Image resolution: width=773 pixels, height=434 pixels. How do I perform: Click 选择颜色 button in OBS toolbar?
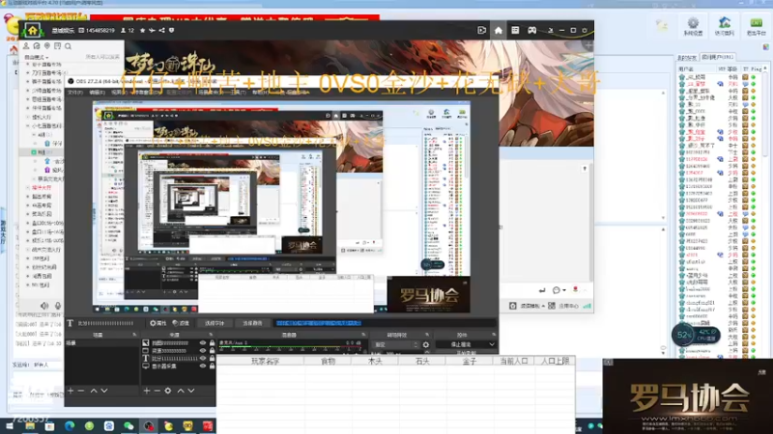point(252,323)
